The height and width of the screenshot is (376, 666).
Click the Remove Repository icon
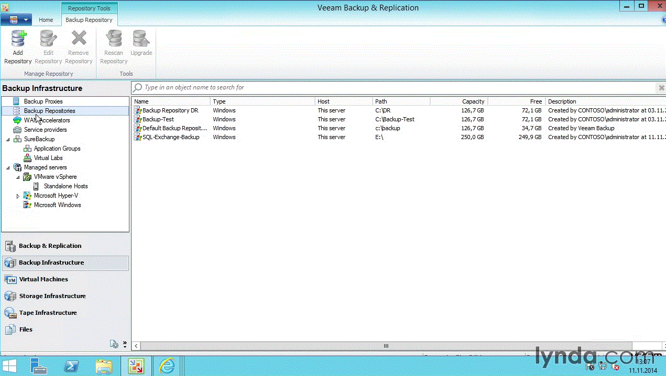click(79, 39)
